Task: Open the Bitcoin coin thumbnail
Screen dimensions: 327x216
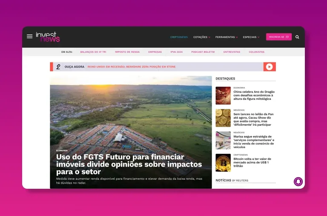Action: coord(223,163)
